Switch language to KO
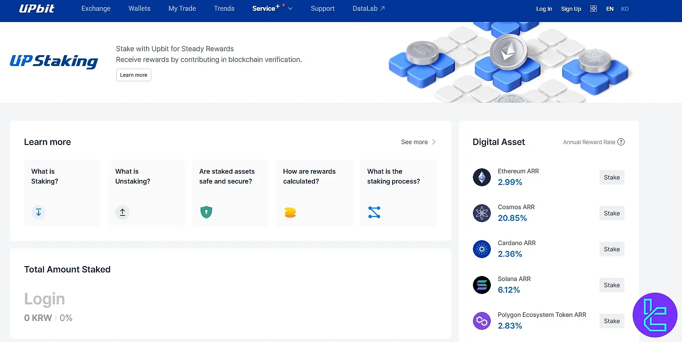This screenshot has height=342, width=682. tap(625, 8)
